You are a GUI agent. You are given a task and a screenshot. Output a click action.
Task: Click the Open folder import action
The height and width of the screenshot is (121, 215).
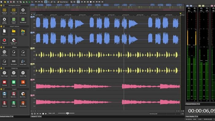pyautogui.click(x=14, y=32)
